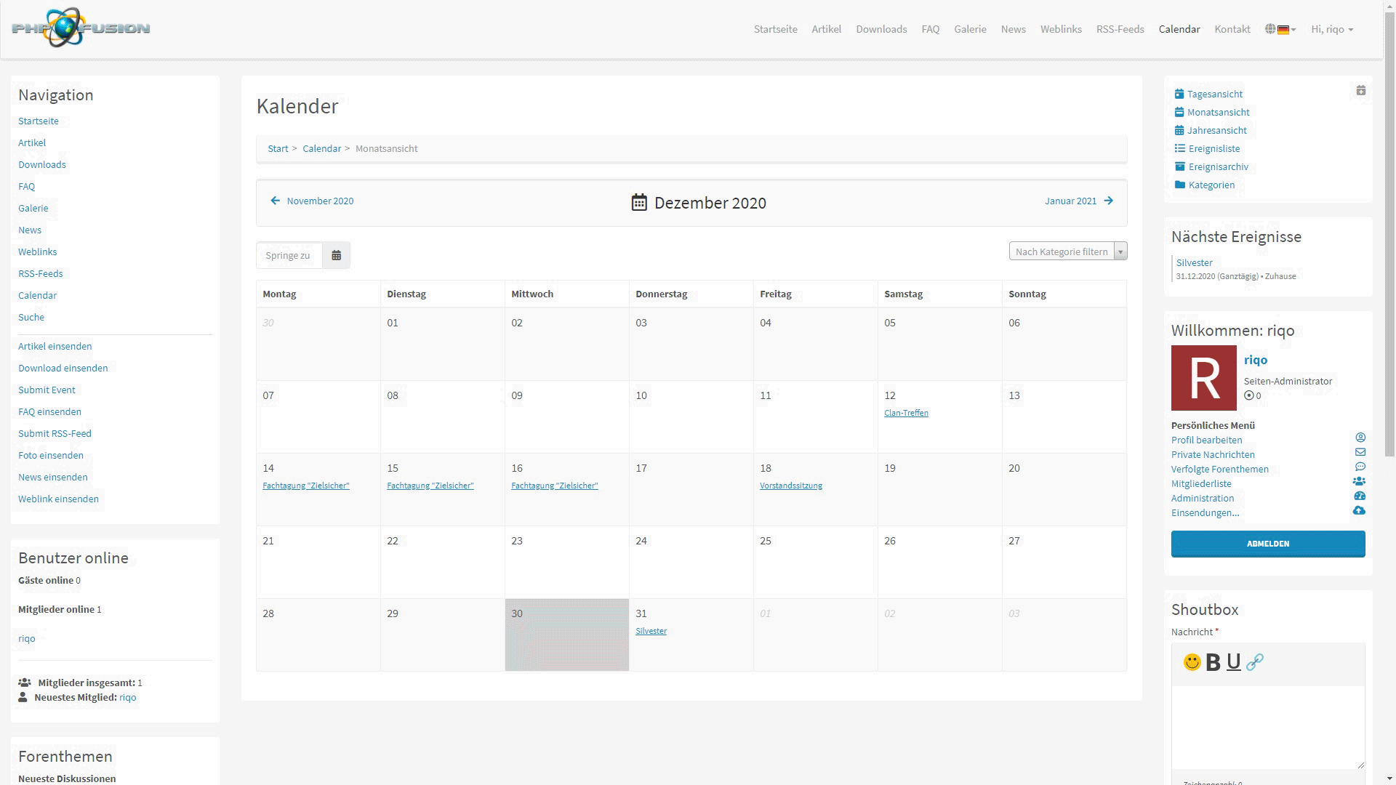Click the PHP-Fusion logo
Screen dimensions: 1396x785
[x=81, y=28]
